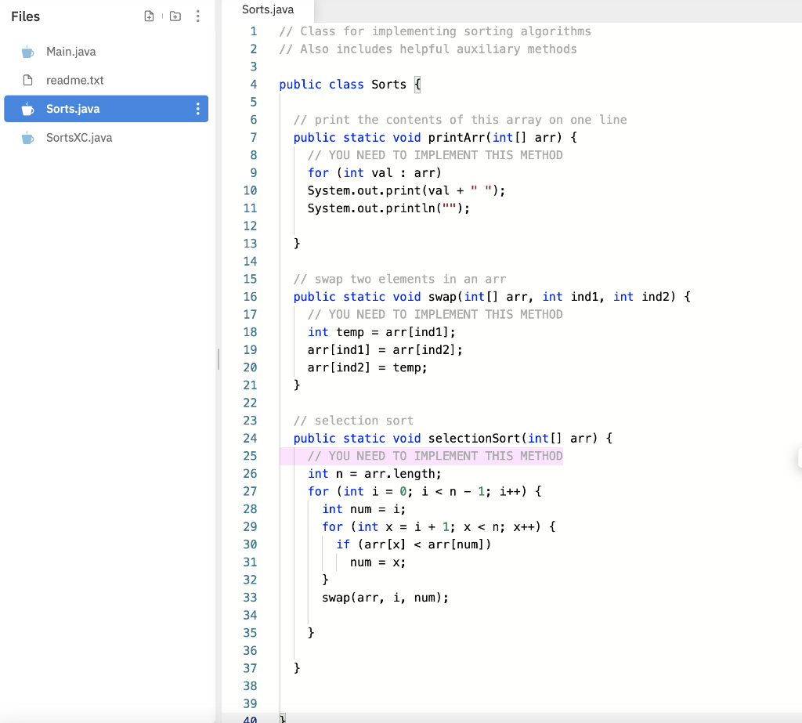The image size is (802, 723).
Task: Click line number 27 in the gutter
Action: click(250, 492)
